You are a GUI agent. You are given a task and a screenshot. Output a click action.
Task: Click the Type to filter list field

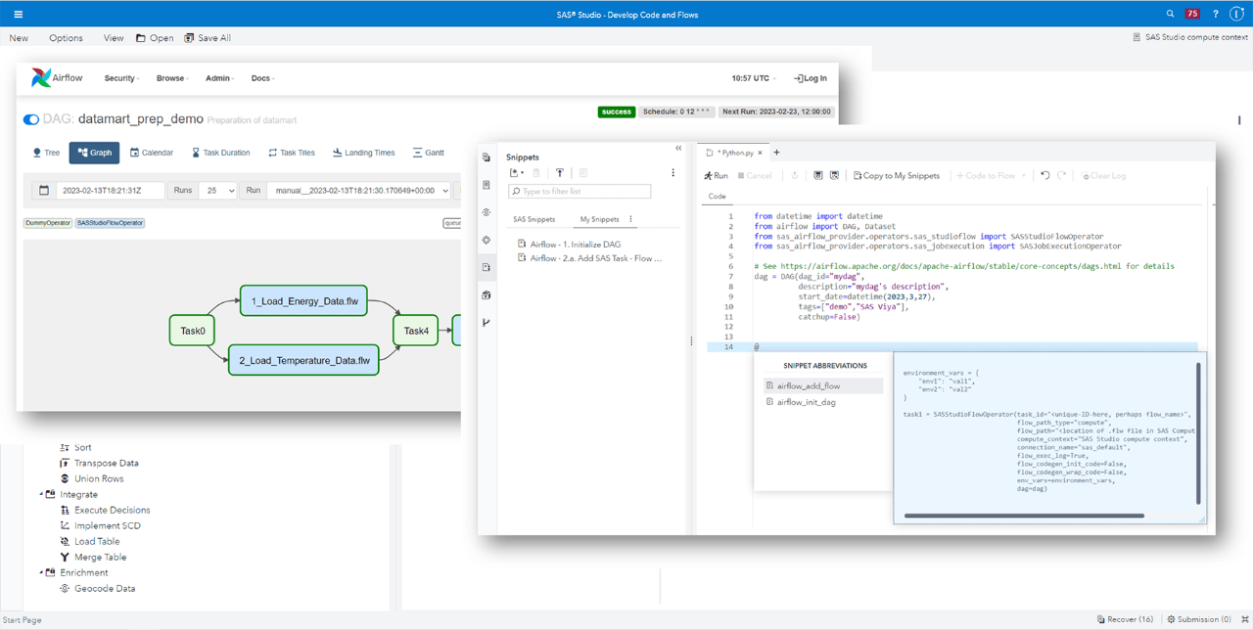(x=578, y=190)
